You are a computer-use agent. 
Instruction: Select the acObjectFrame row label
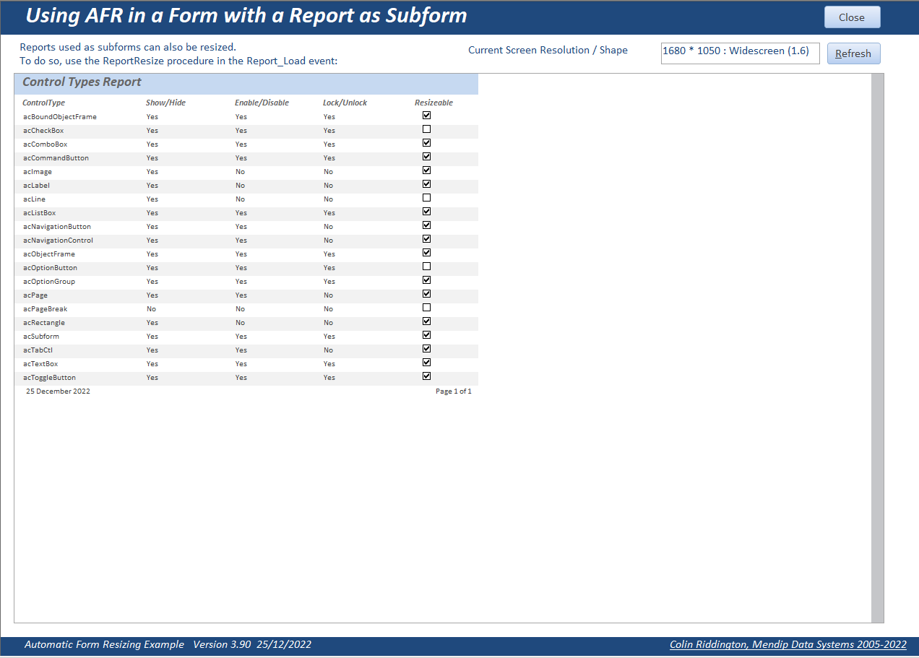48,254
